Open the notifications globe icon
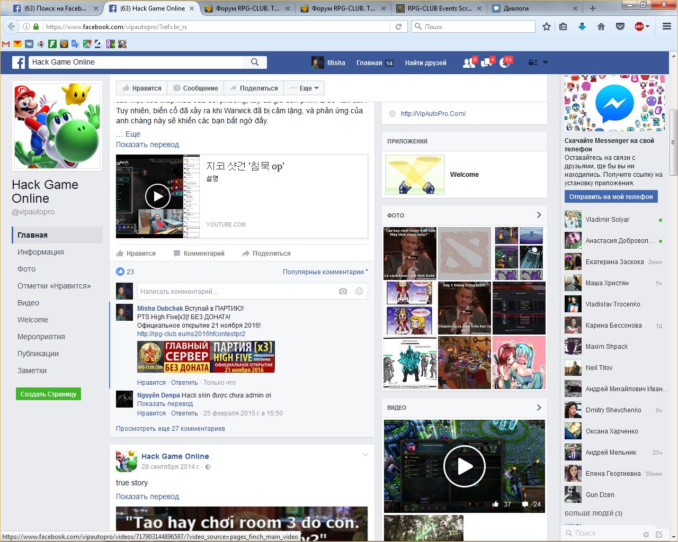The height and width of the screenshot is (542, 678). point(504,63)
